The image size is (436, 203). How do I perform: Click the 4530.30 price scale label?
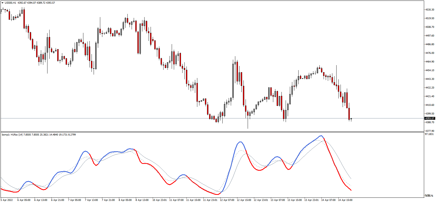[430, 10]
